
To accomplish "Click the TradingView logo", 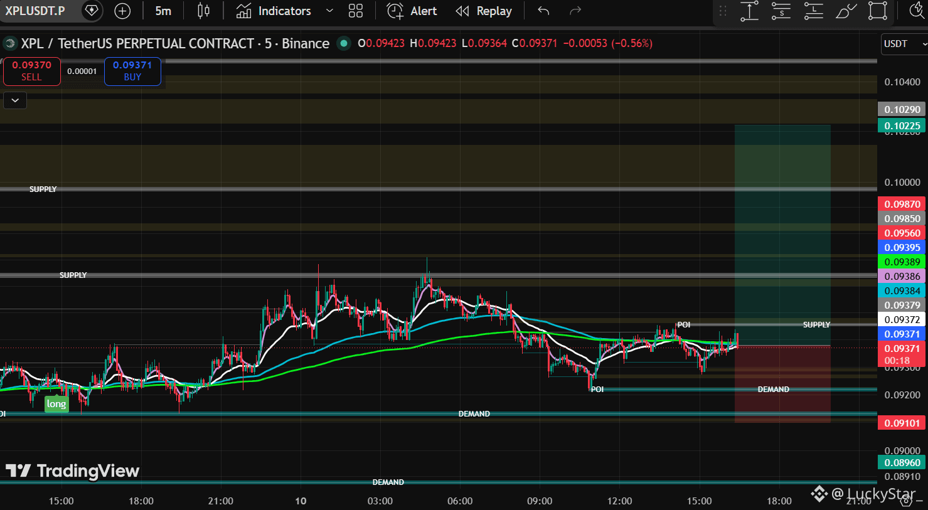I will coord(72,471).
